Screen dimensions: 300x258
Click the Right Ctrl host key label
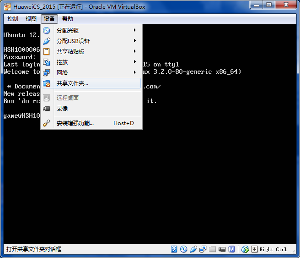tap(273, 249)
